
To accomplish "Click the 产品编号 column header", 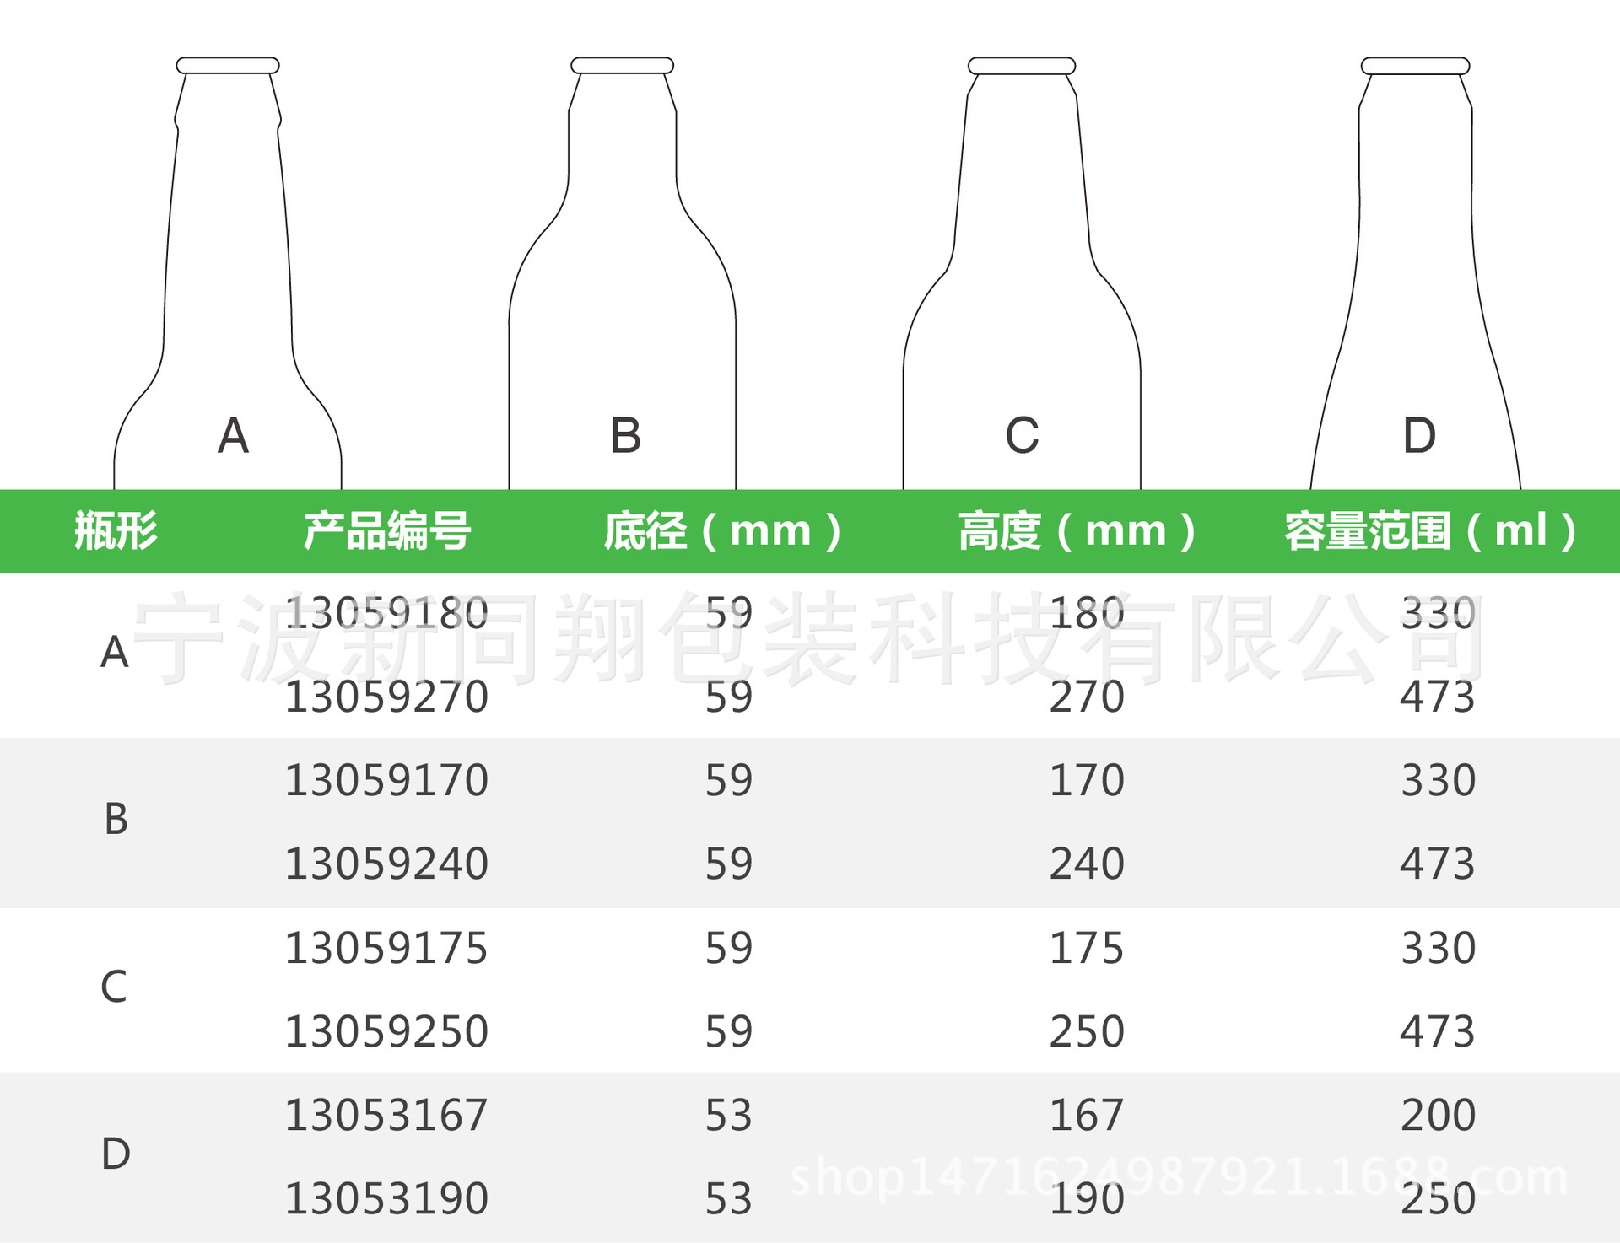I will coord(387,531).
